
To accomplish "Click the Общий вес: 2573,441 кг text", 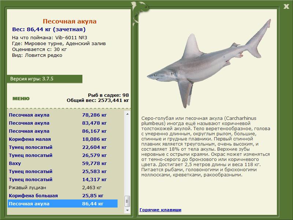I will (x=98, y=100).
